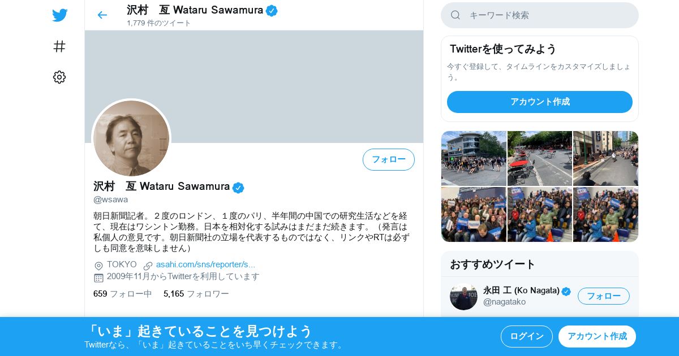Open the asahi.com reporter link

(205, 264)
